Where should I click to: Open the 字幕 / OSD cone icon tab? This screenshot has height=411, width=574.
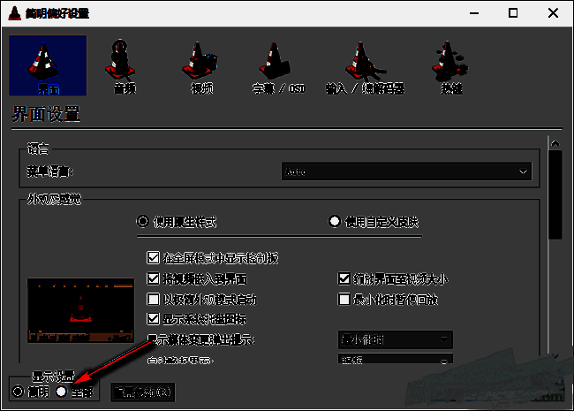pos(278,66)
